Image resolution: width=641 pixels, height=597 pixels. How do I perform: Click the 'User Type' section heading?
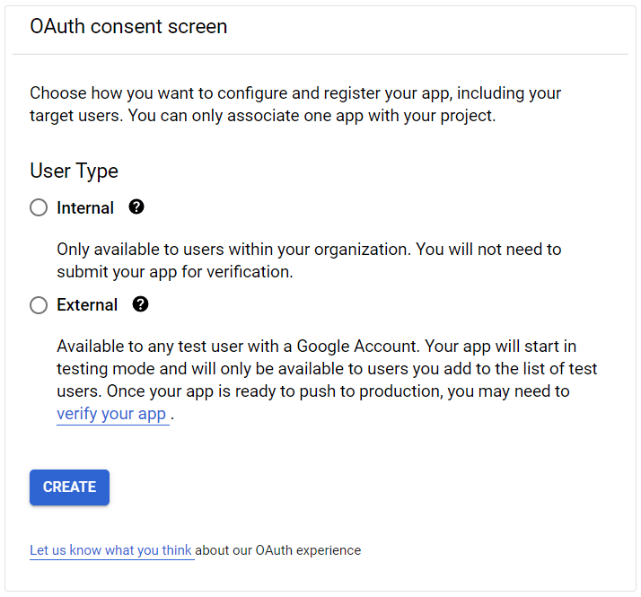click(x=74, y=171)
